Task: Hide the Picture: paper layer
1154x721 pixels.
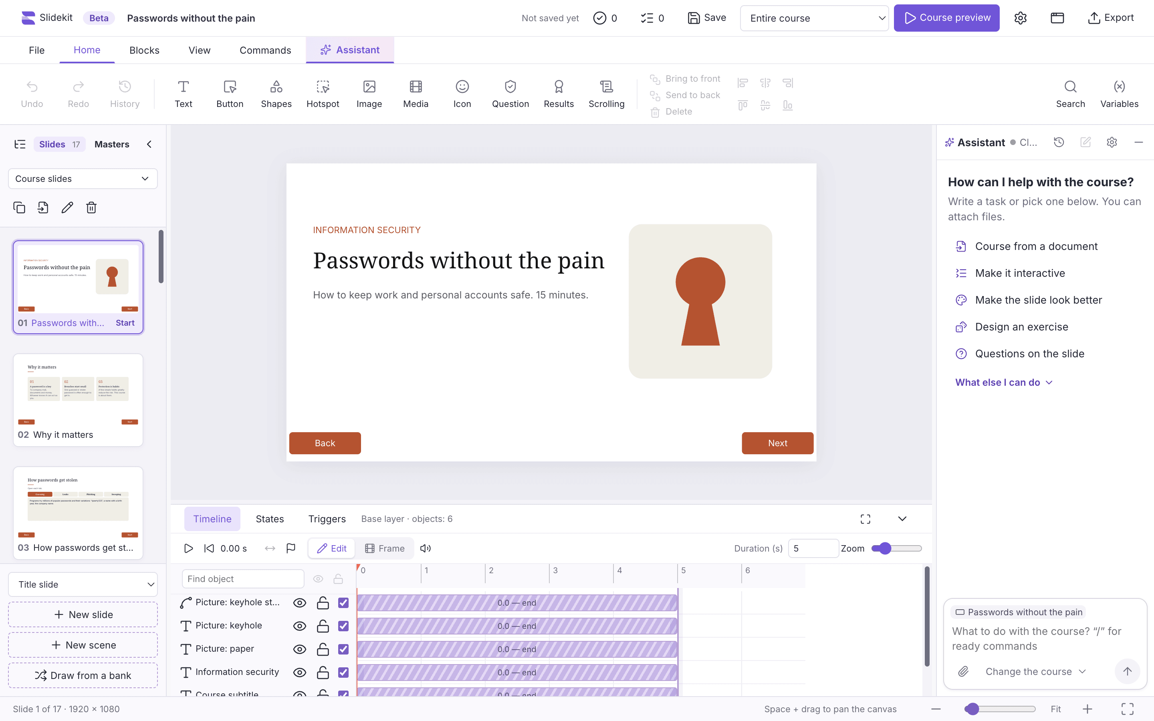Action: 299,649
